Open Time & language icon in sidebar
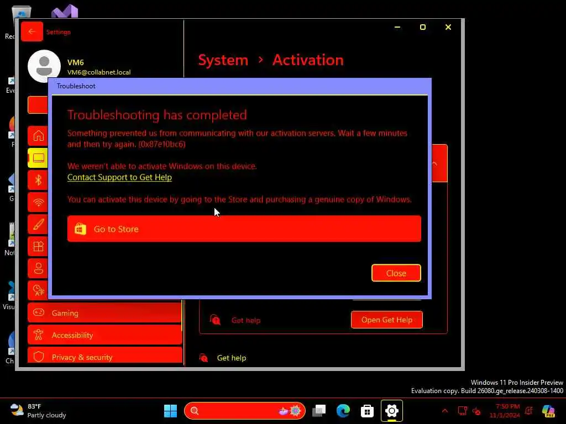566x424 pixels. [x=38, y=290]
